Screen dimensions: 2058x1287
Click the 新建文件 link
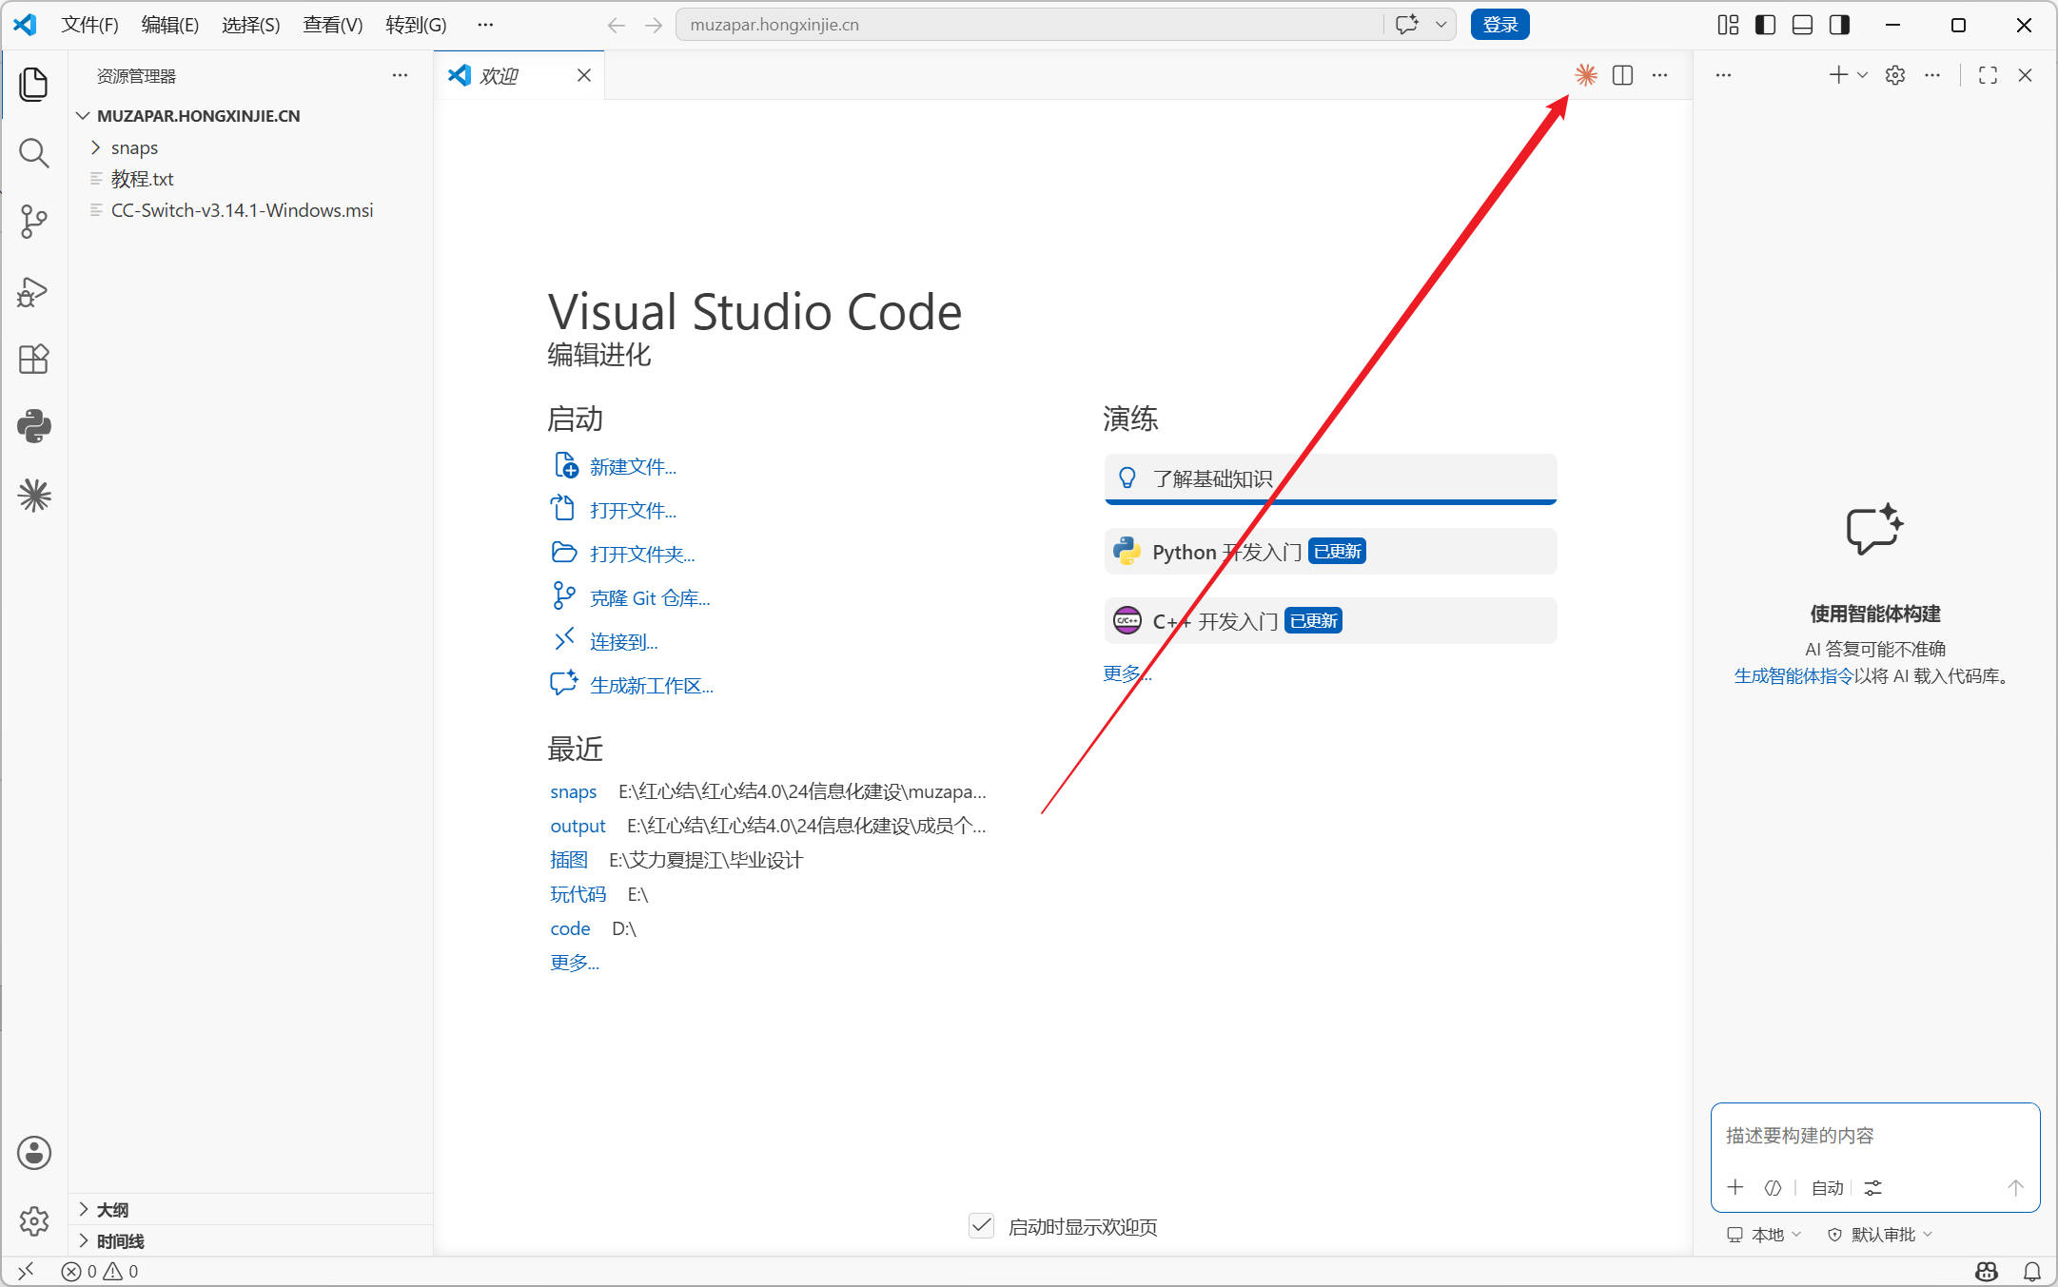(633, 466)
